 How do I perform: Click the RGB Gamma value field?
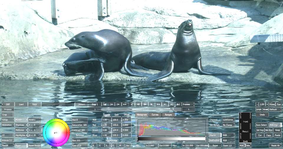tap(106, 120)
